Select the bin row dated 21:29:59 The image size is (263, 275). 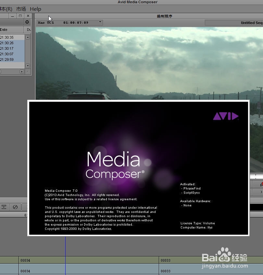[12, 59]
